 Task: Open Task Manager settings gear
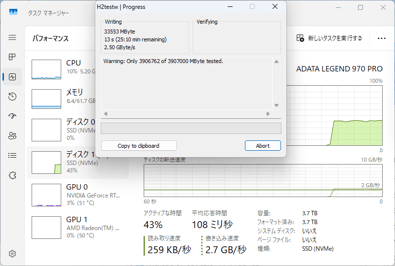pyautogui.click(x=12, y=254)
